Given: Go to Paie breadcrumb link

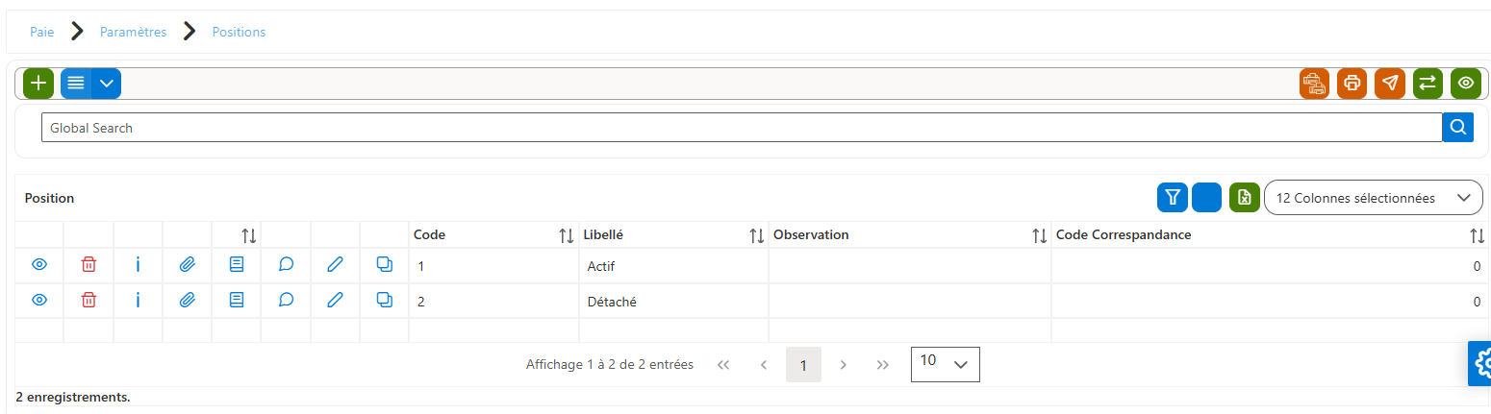Looking at the screenshot, I should (42, 32).
